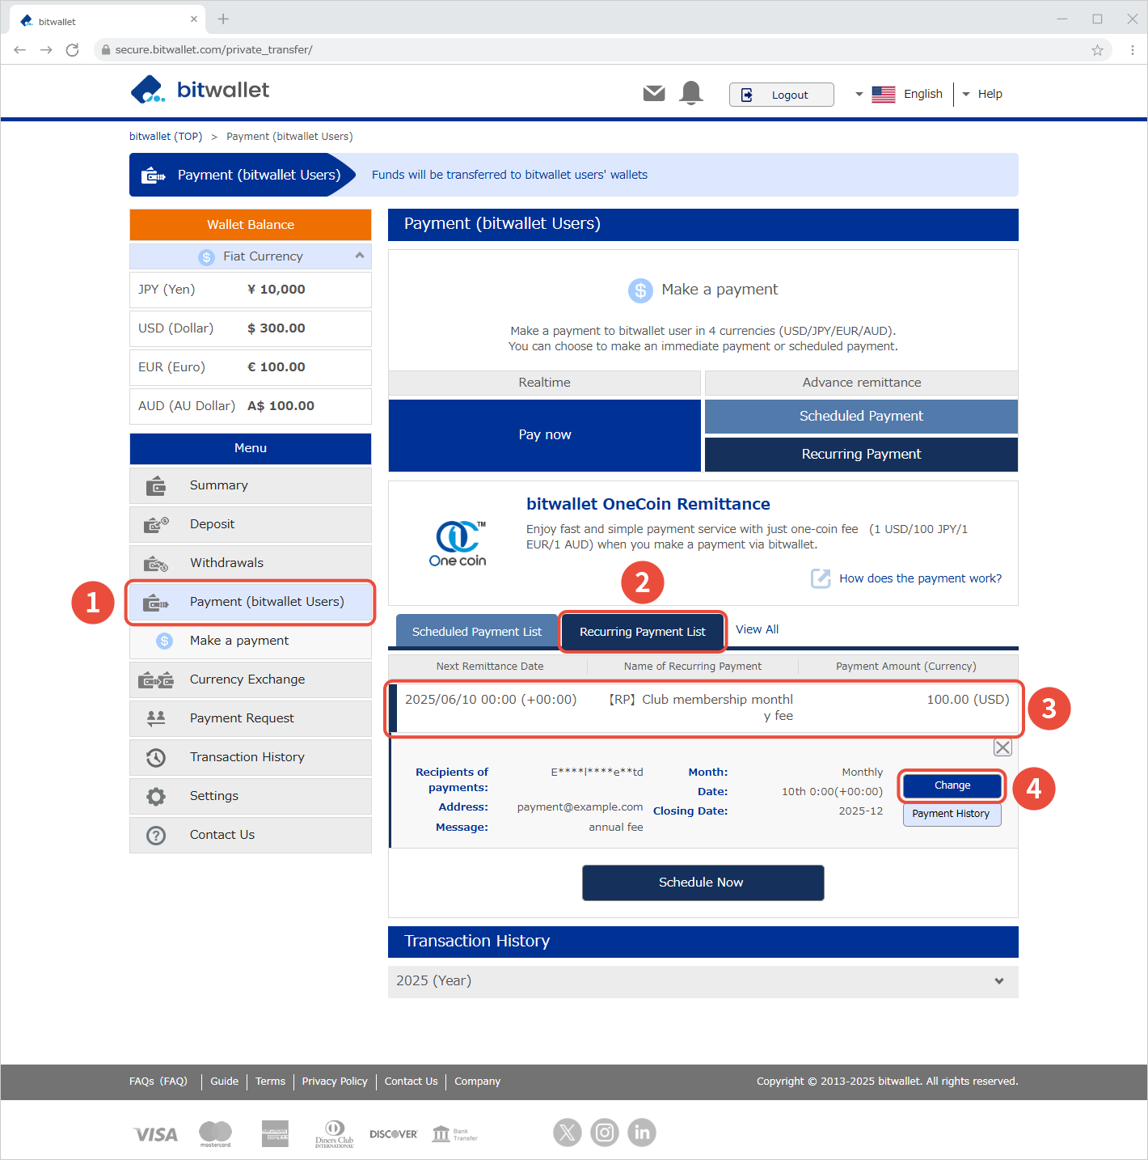Collapse the Fiat Currency section

point(360,256)
